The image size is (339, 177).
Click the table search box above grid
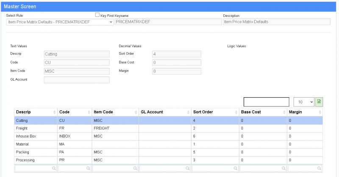tap(266, 102)
